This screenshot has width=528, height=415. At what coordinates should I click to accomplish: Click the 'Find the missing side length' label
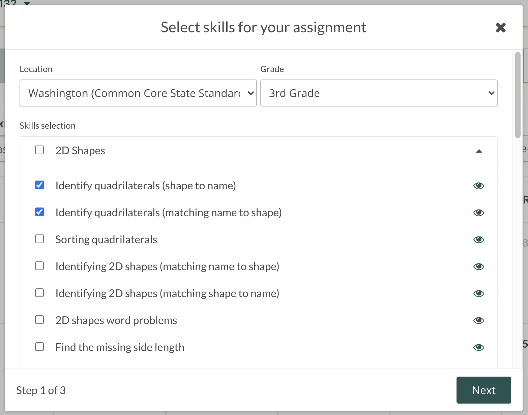(x=120, y=347)
